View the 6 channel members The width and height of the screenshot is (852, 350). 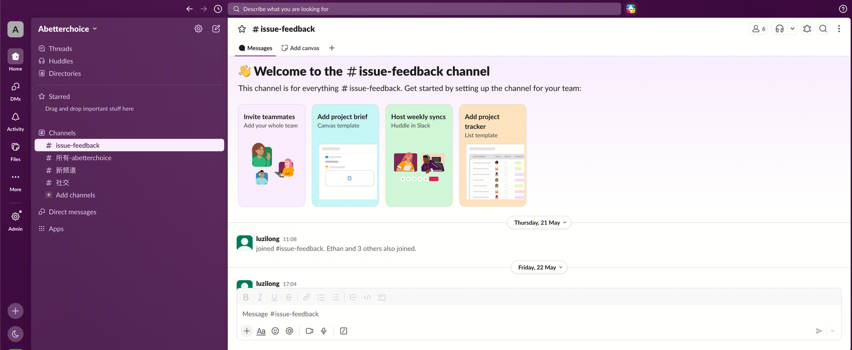click(759, 29)
